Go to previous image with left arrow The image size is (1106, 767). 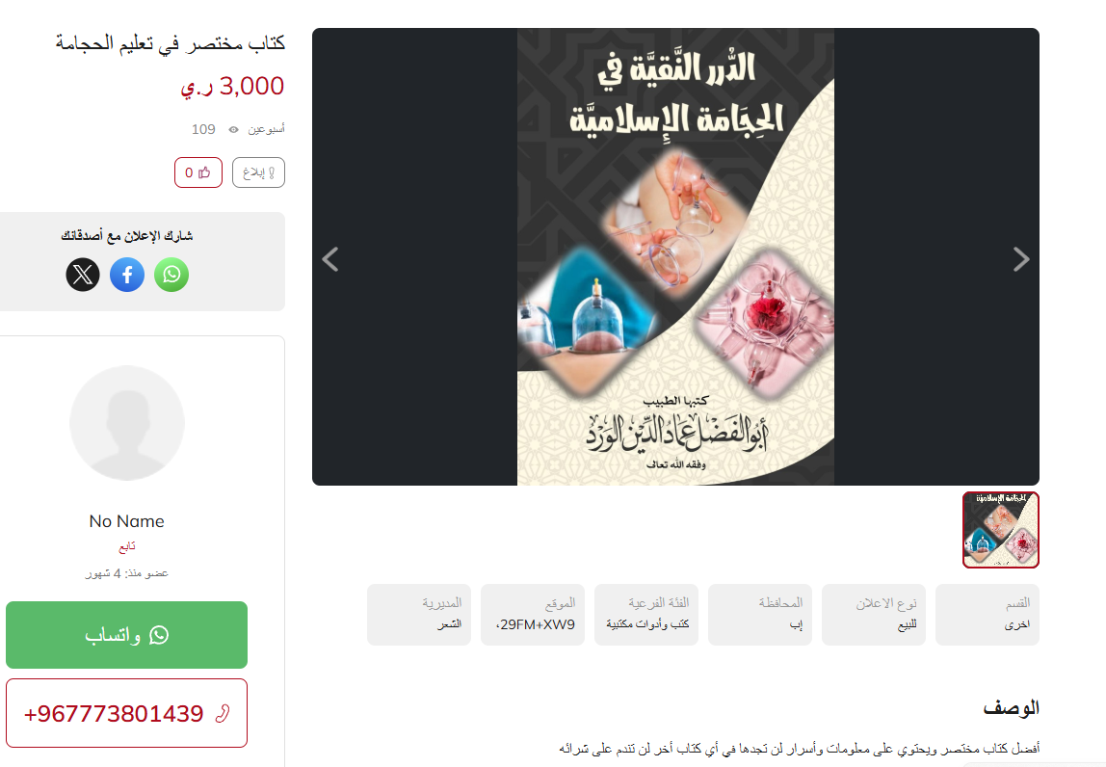click(330, 259)
